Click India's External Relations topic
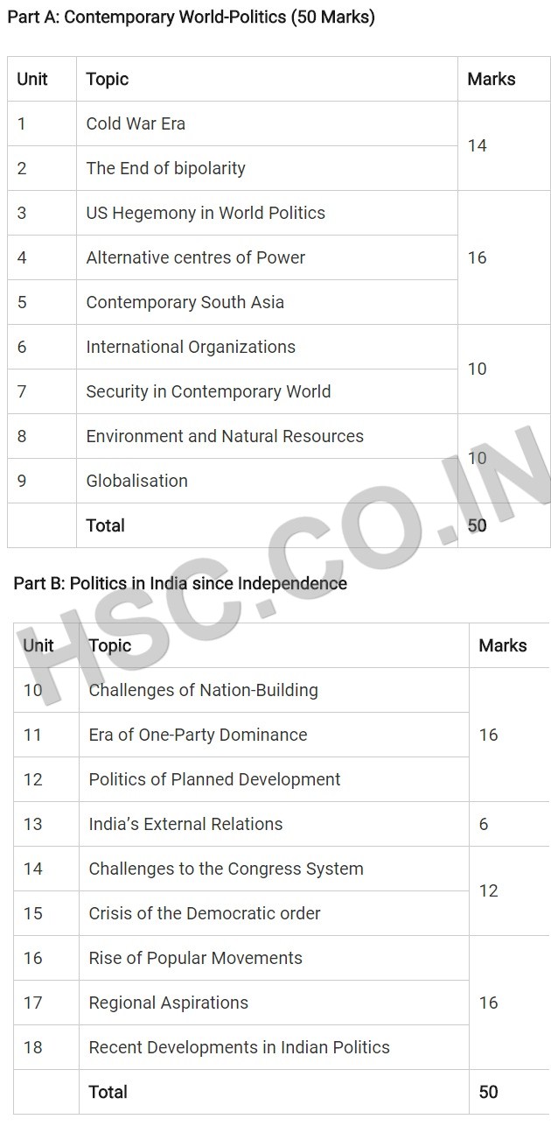This screenshot has width=551, height=1133. 185,824
